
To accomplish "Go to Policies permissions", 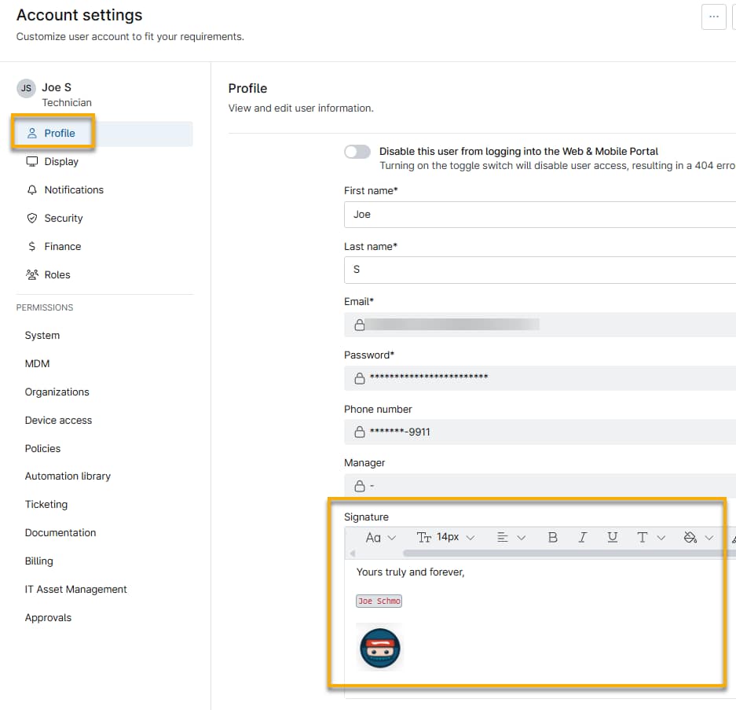I will tap(42, 448).
